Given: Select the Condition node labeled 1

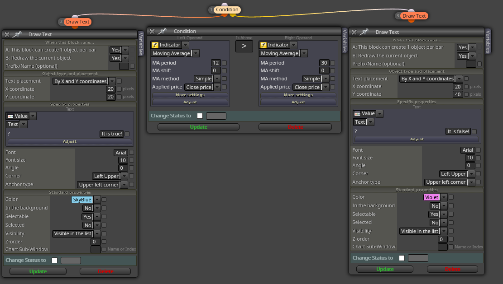Looking at the screenshot, I should pos(227,9).
